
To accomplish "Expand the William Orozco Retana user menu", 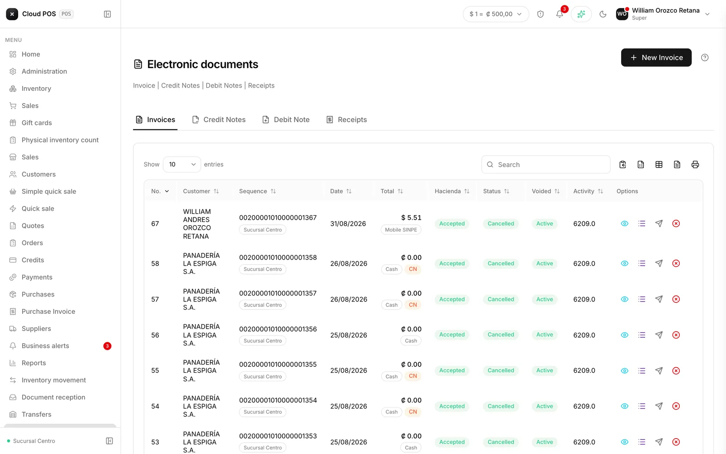I will [663, 14].
